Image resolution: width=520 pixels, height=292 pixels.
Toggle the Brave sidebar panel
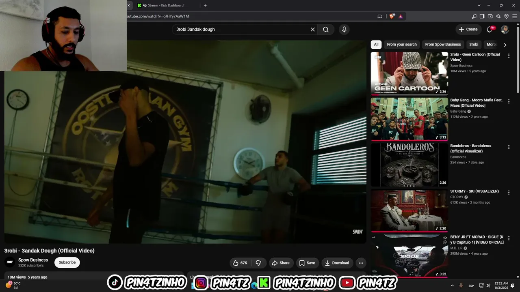[482, 16]
